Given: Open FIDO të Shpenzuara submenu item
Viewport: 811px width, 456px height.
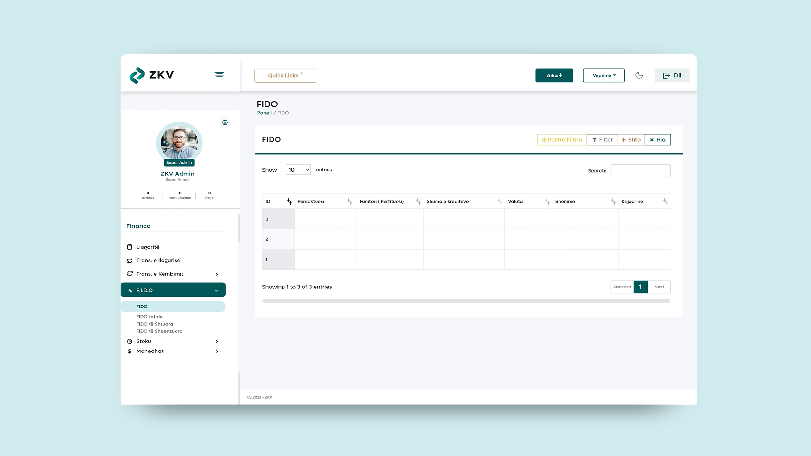Looking at the screenshot, I should (159, 331).
